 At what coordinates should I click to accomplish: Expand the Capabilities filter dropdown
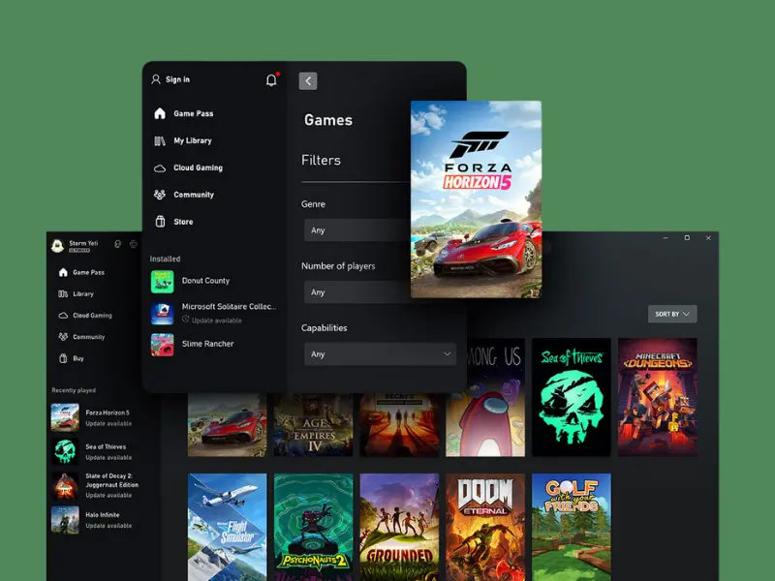click(x=379, y=354)
